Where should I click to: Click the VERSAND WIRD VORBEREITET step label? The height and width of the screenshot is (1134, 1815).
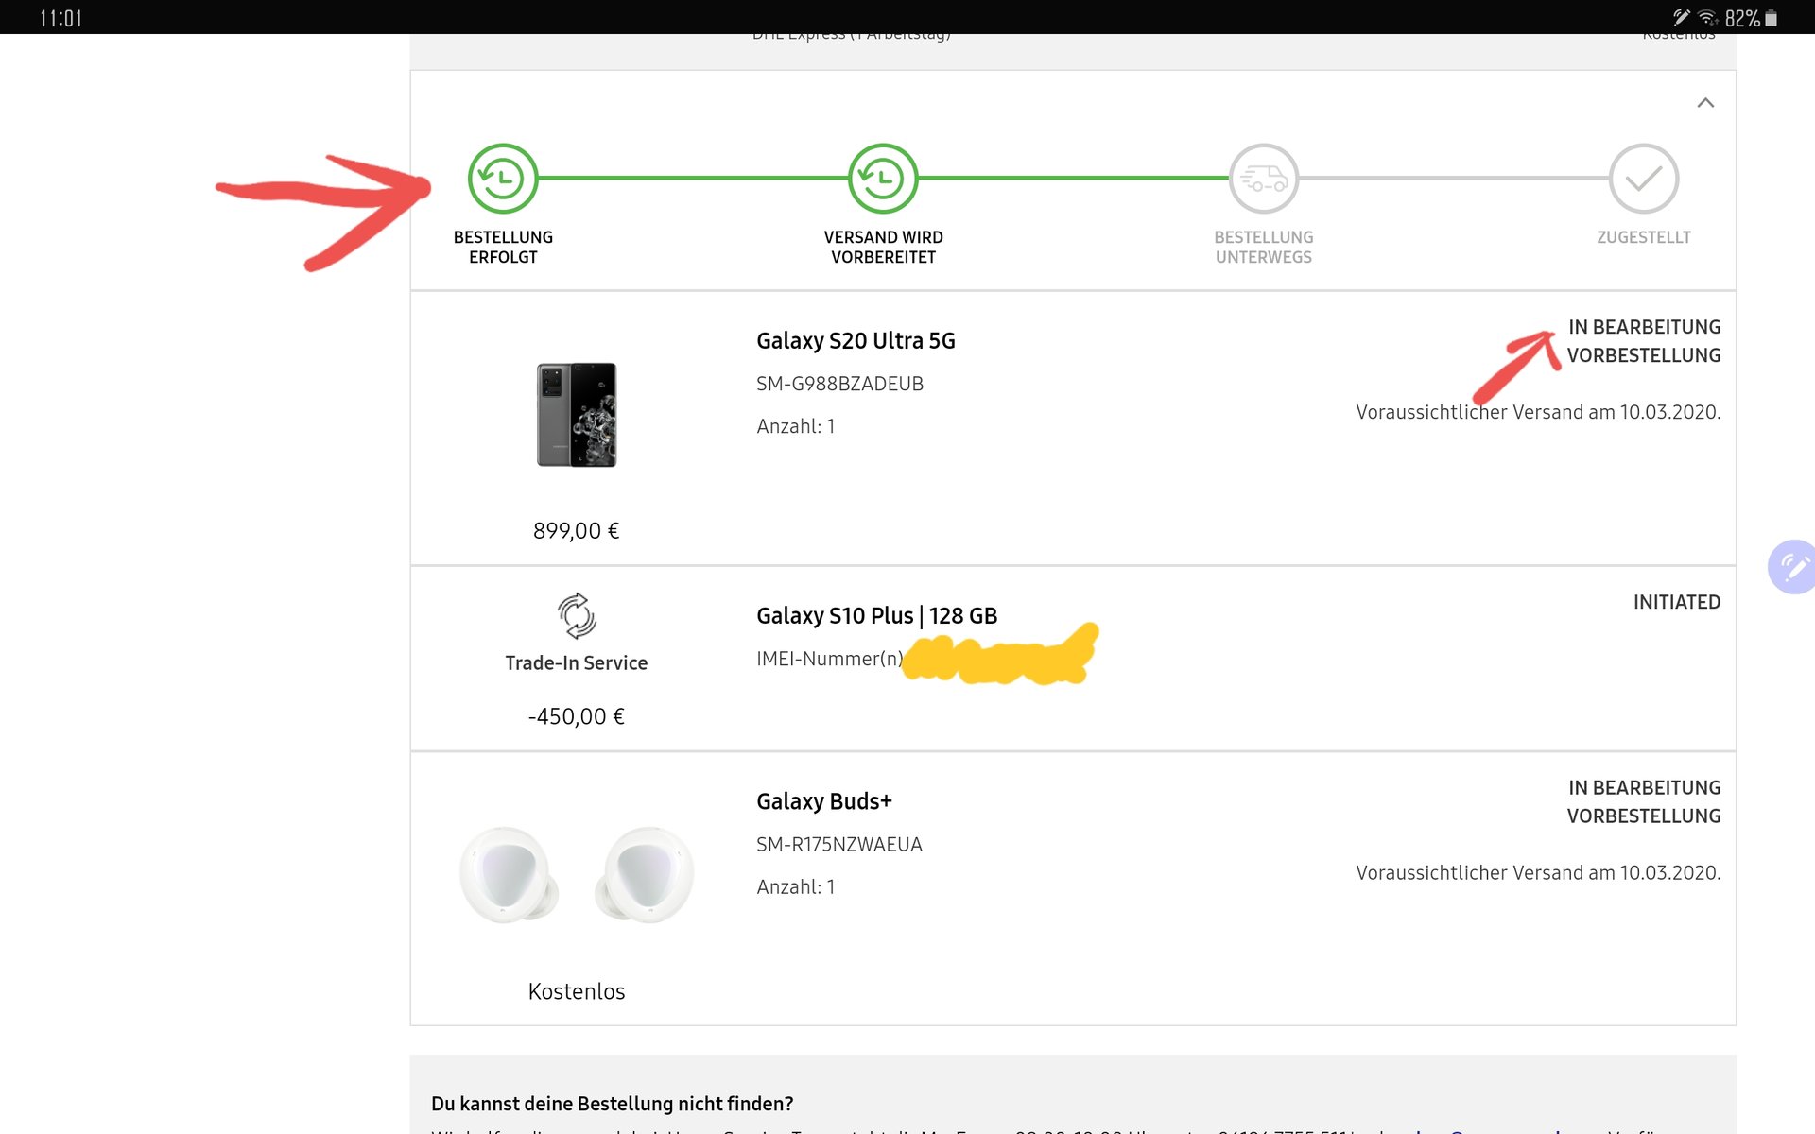click(x=883, y=247)
